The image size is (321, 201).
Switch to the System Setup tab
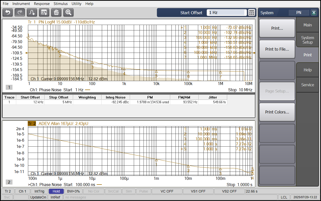308,40
